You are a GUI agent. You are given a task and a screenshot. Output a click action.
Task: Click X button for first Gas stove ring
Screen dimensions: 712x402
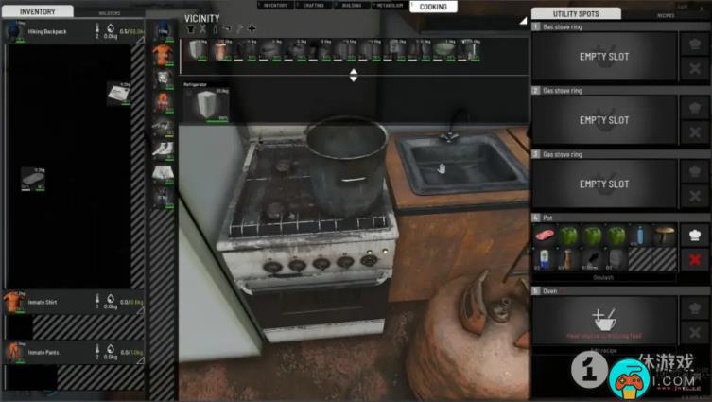[x=695, y=69]
